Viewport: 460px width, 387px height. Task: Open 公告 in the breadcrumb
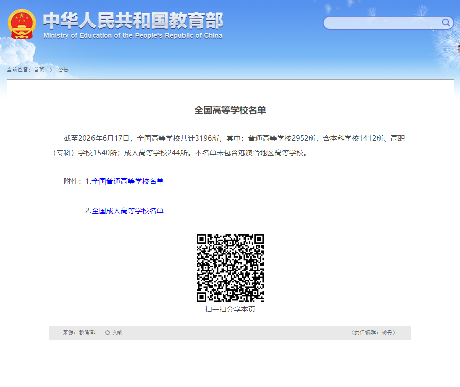click(x=63, y=70)
